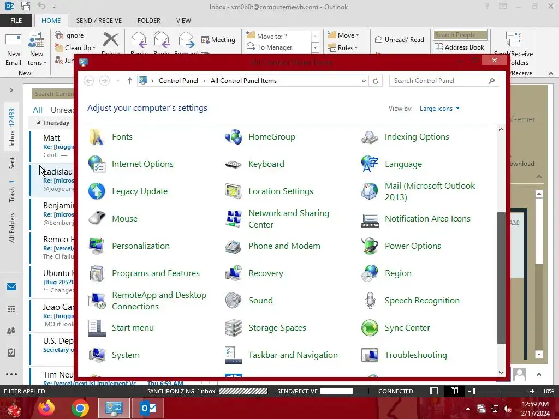The width and height of the screenshot is (559, 419).
Task: Open the Storage Spaces icon
Action: coord(233,328)
